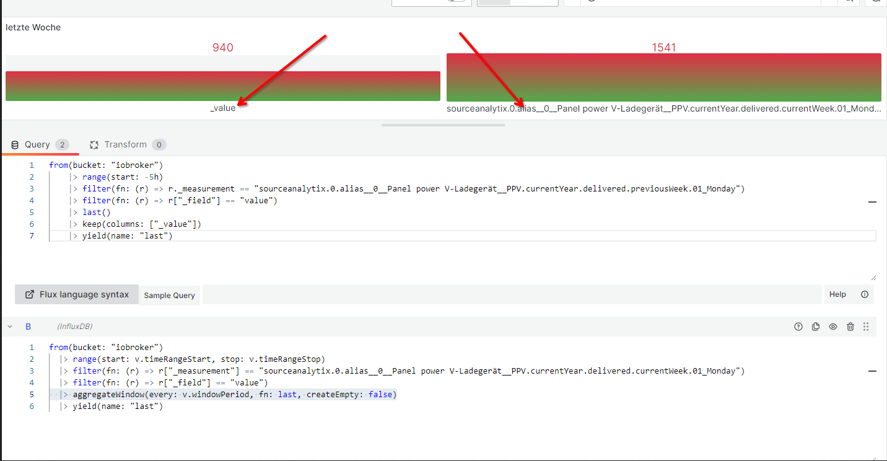
Task: Click the previousWeek.01_Monday filter line
Action: coord(408,188)
